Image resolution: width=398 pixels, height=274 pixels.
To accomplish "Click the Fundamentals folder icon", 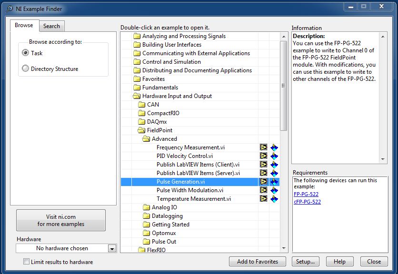I will [x=137, y=88].
